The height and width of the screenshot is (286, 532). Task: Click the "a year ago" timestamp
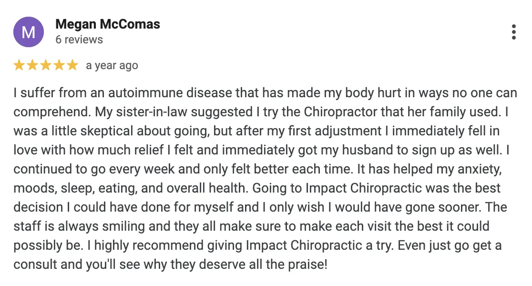click(112, 65)
